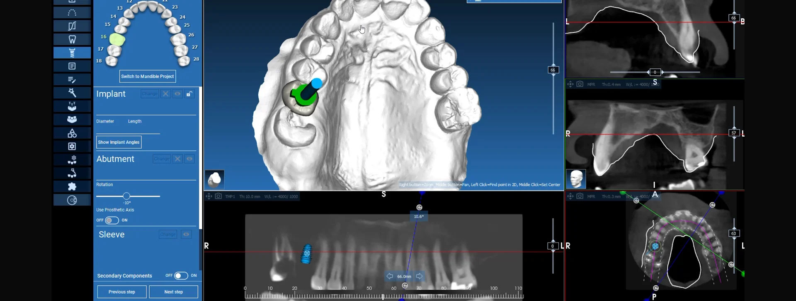Remove the implant with its X icon
The width and height of the screenshot is (796, 301).
165,94
